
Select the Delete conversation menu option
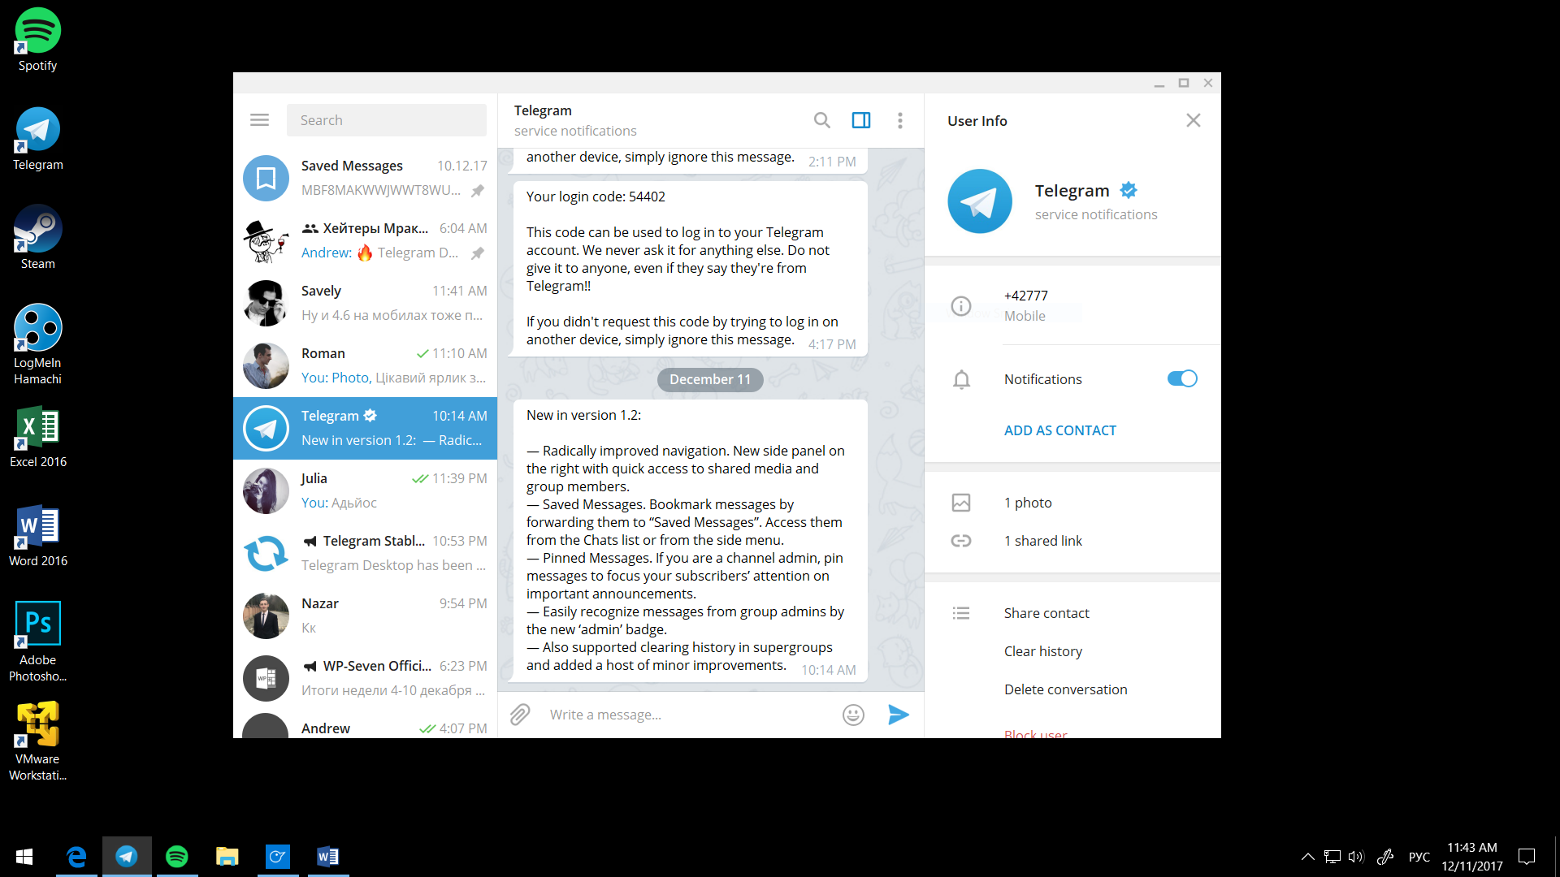tap(1065, 689)
